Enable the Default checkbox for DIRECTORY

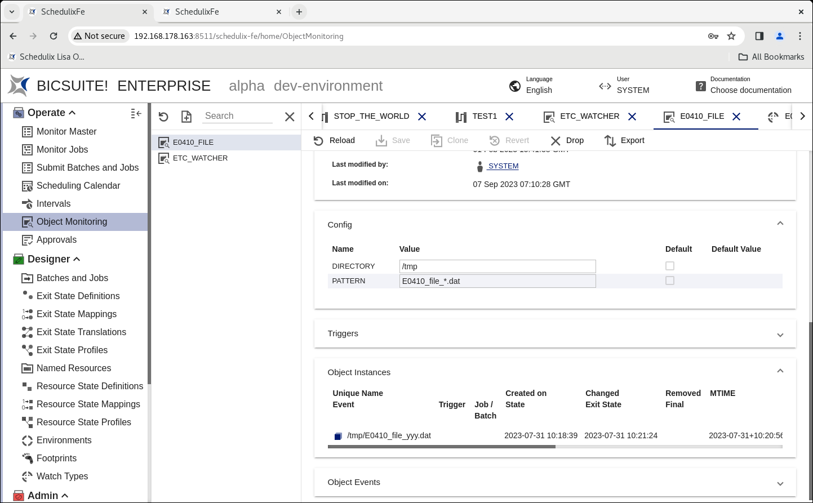pos(670,265)
